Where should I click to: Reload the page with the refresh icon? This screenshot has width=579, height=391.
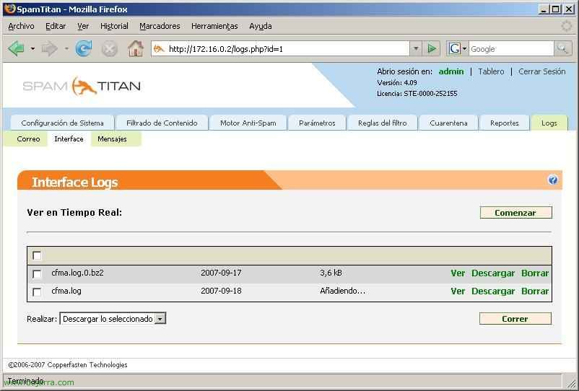pos(84,48)
